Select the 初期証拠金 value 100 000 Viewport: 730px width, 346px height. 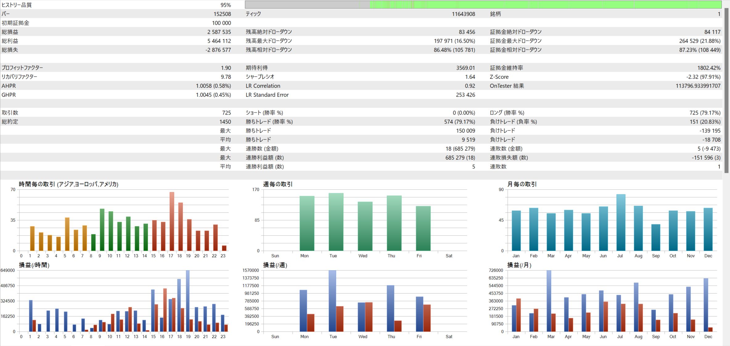(221, 23)
